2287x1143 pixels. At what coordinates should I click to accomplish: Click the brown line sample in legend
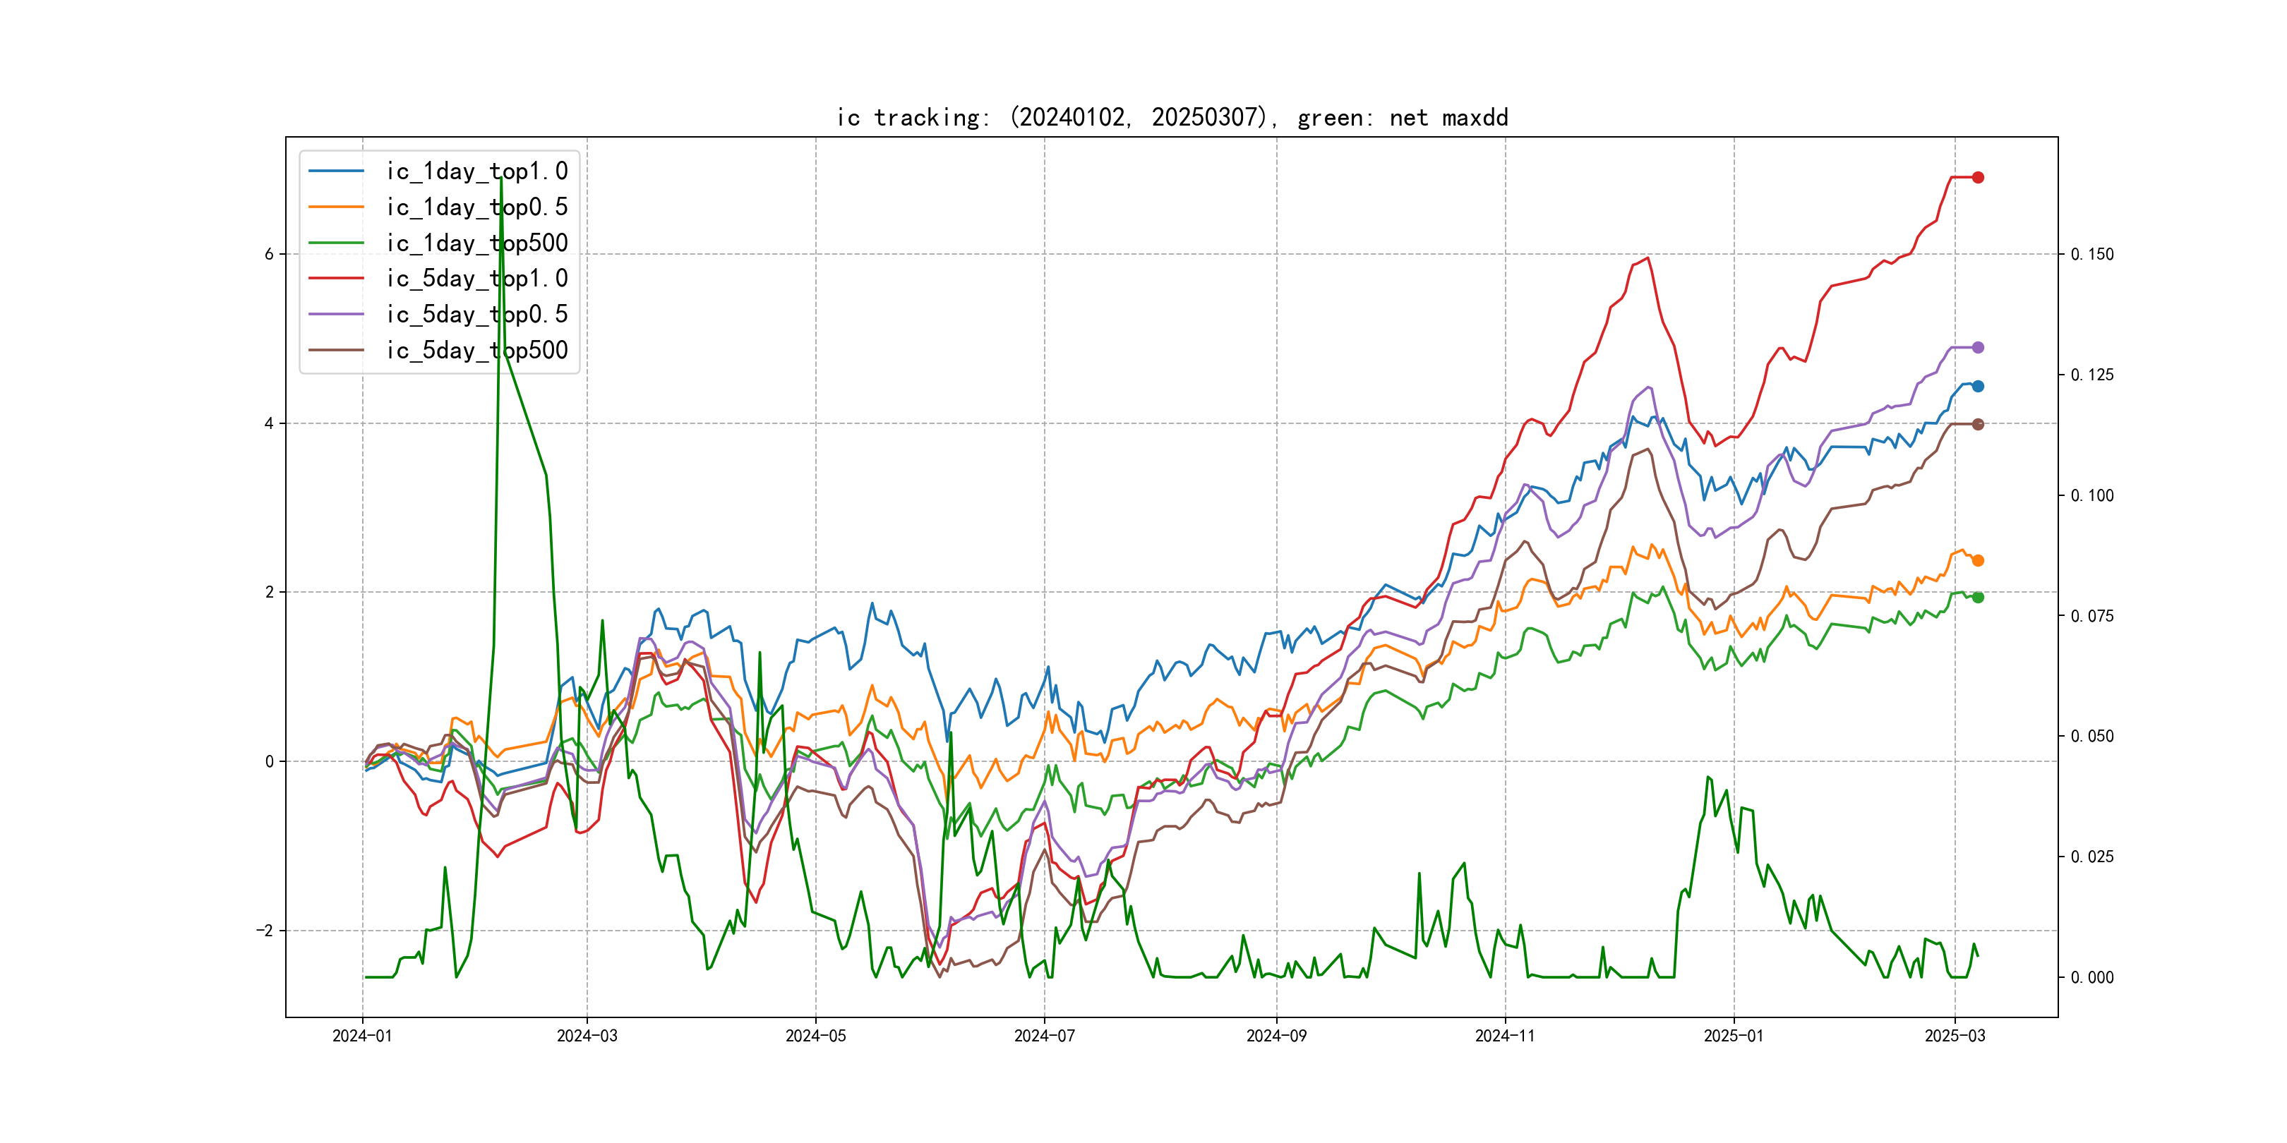337,351
